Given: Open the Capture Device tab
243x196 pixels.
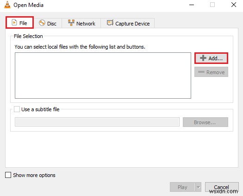Looking at the screenshot, I should click(128, 24).
